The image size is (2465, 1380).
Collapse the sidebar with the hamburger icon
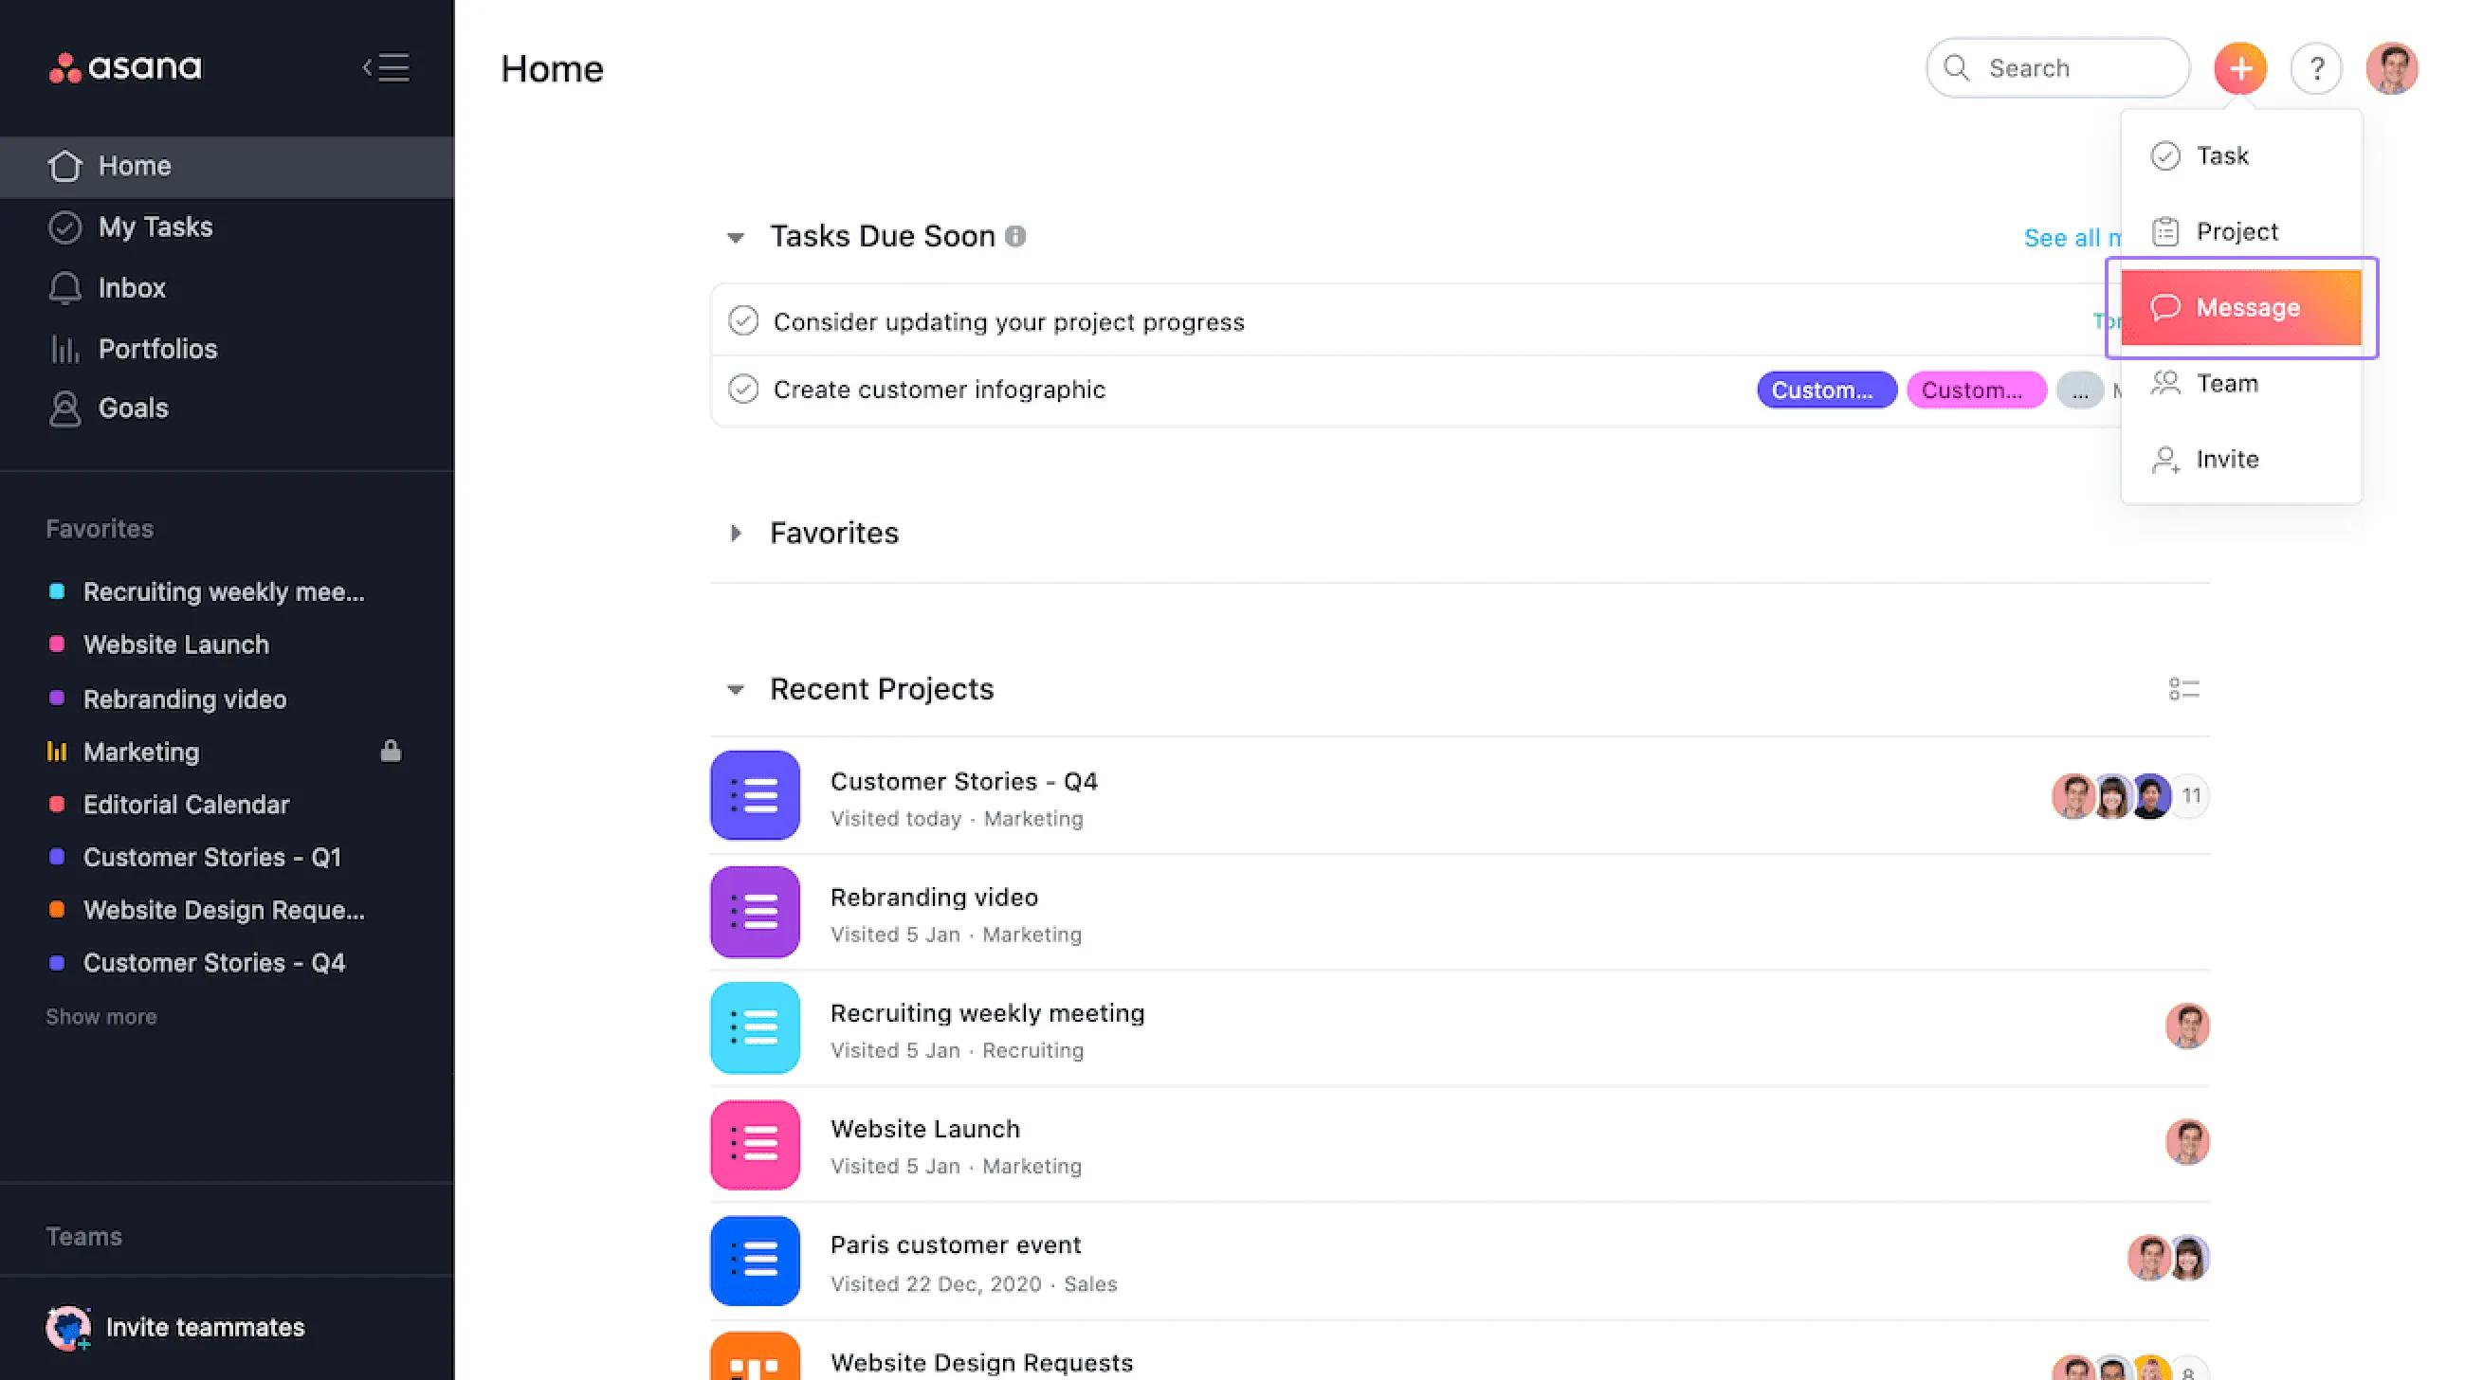[x=387, y=68]
